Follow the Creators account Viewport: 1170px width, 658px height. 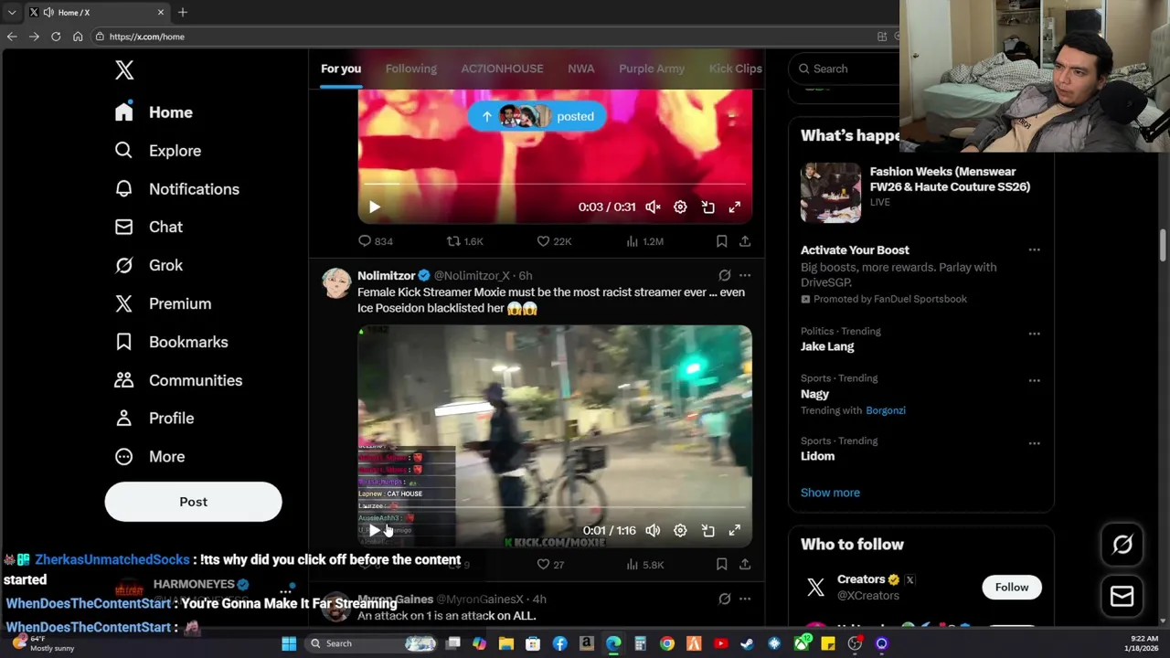point(1012,588)
